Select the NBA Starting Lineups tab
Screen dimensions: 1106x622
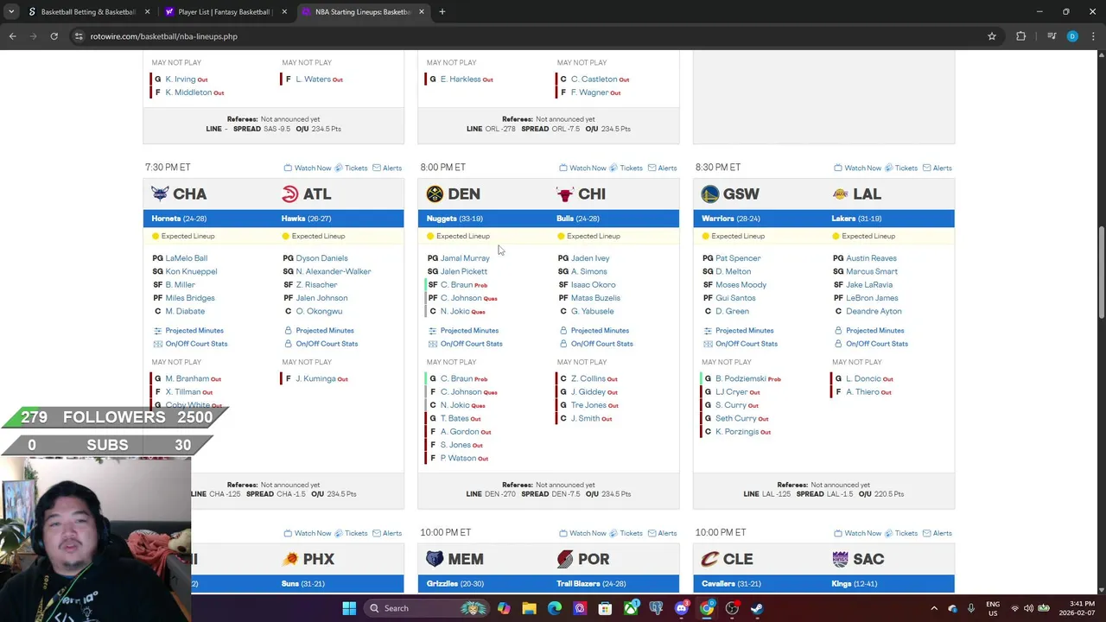(362, 12)
